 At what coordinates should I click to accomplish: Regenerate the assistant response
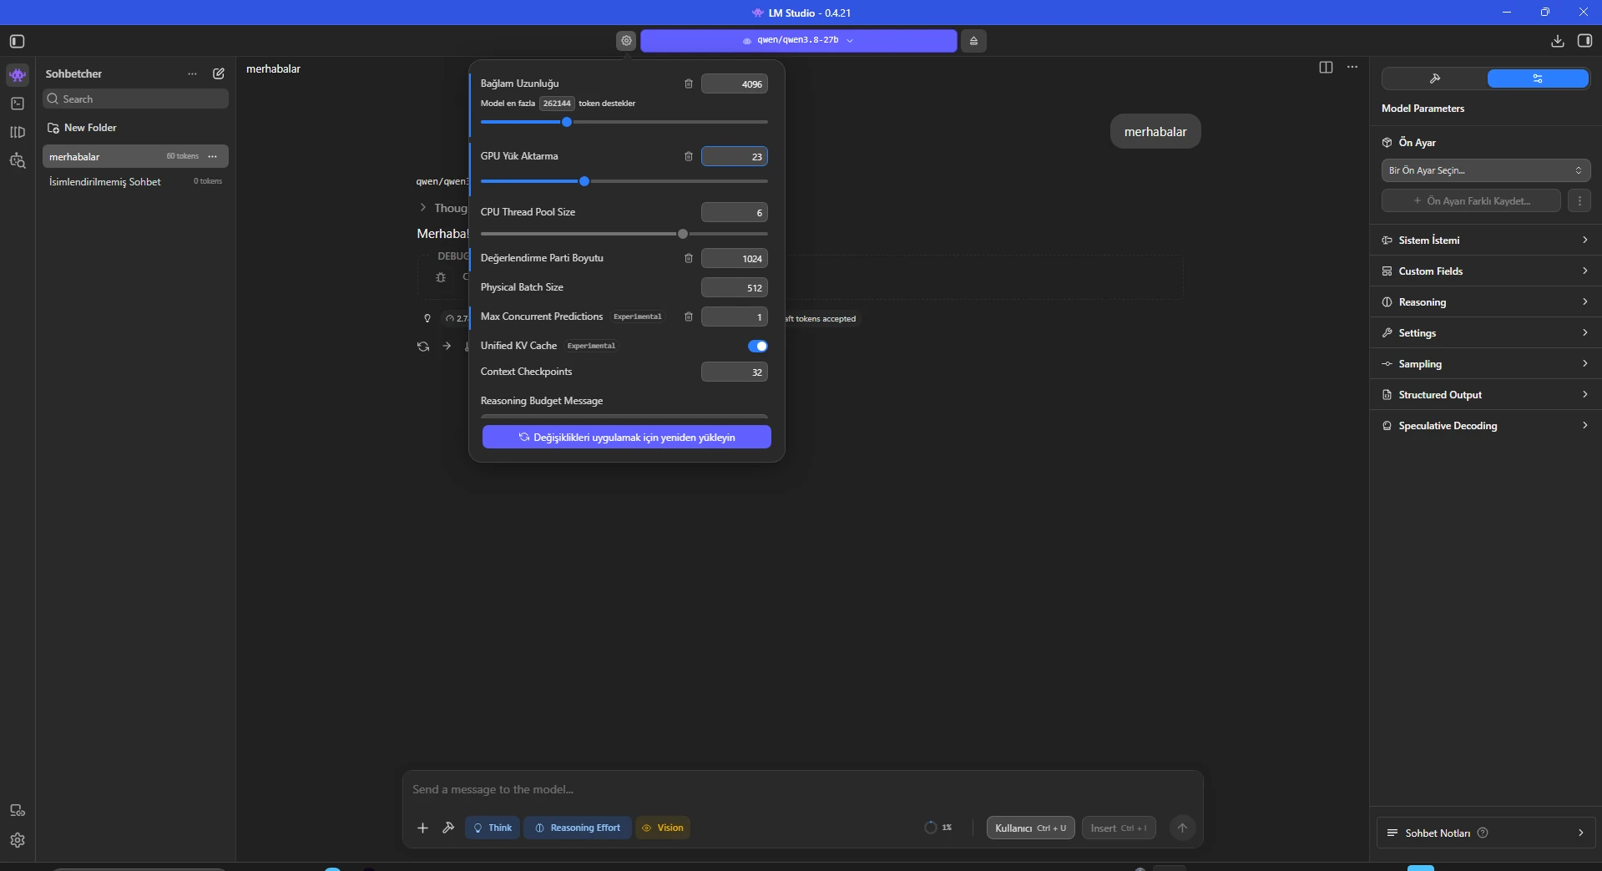pyautogui.click(x=423, y=346)
